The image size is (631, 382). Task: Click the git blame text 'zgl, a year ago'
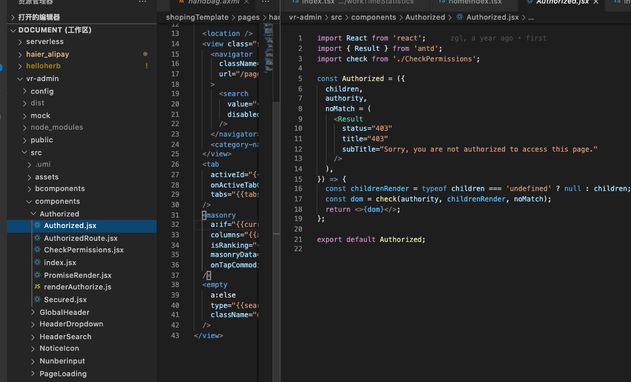[482, 38]
